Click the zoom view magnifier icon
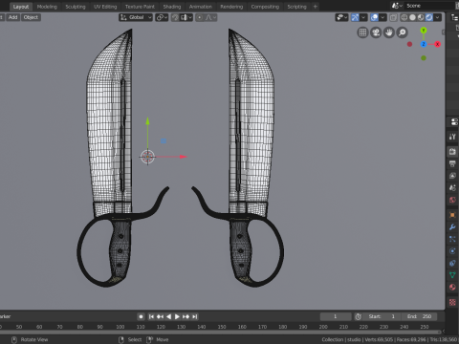The height and width of the screenshot is (344, 459). point(403,32)
